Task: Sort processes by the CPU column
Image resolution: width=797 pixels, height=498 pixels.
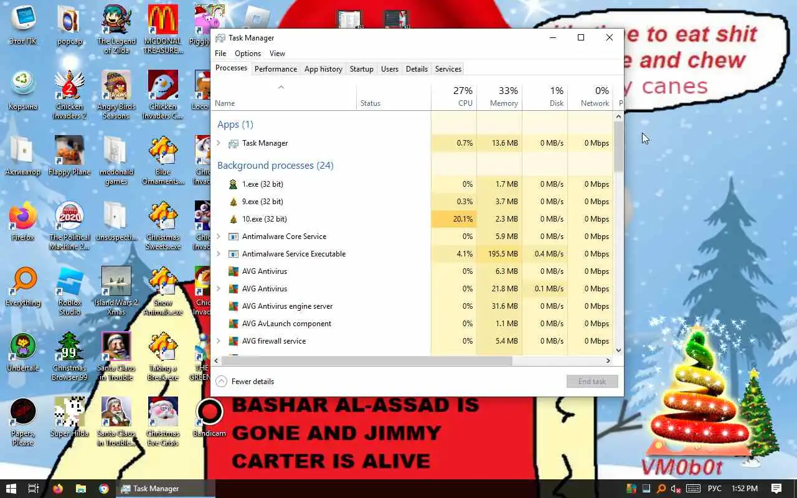Action: (454, 96)
